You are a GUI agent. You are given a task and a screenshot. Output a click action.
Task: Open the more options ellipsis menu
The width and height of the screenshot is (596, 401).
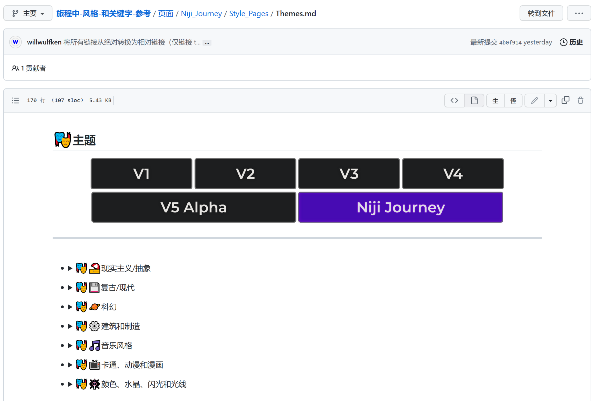[579, 13]
